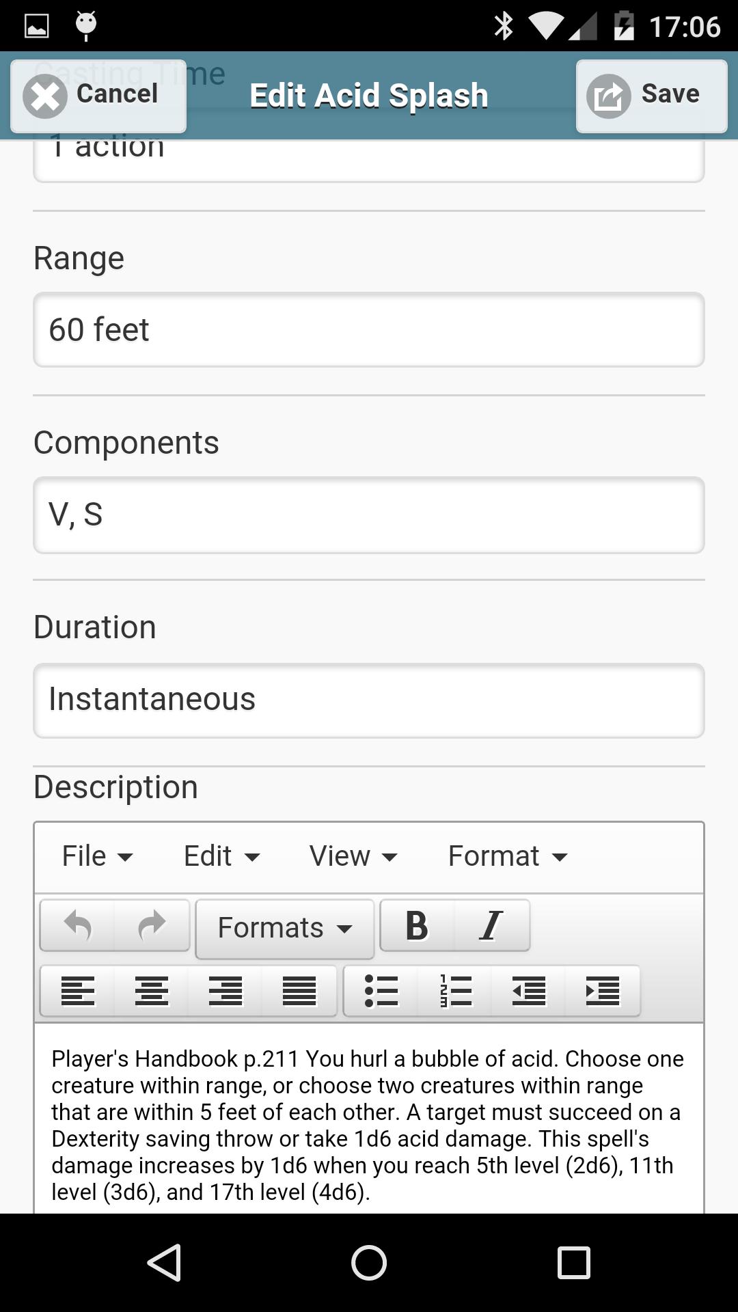Expand the View menu
Screen dimensions: 738x1312
(353, 856)
